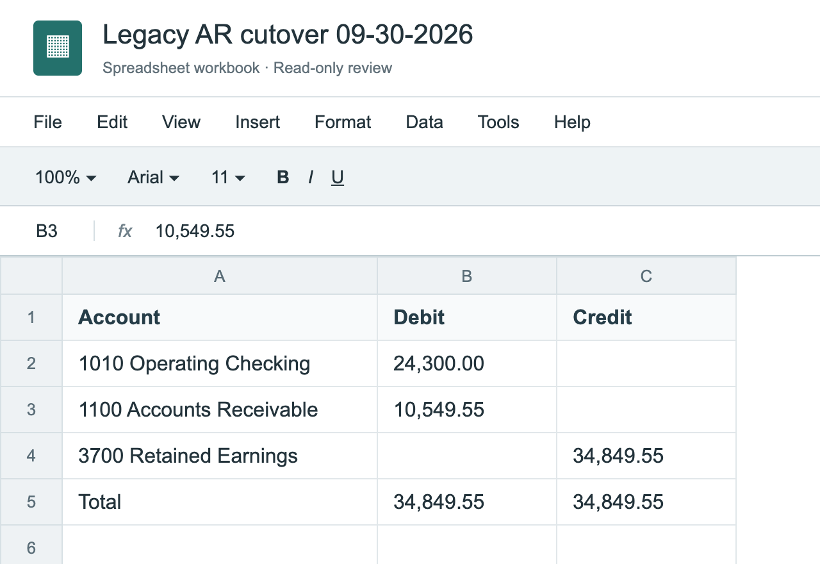Click the Debit header cell

(467, 317)
